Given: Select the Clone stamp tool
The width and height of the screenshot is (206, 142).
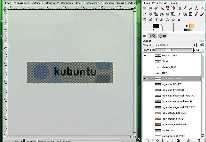Looking at the screenshot, I should point(162,20).
